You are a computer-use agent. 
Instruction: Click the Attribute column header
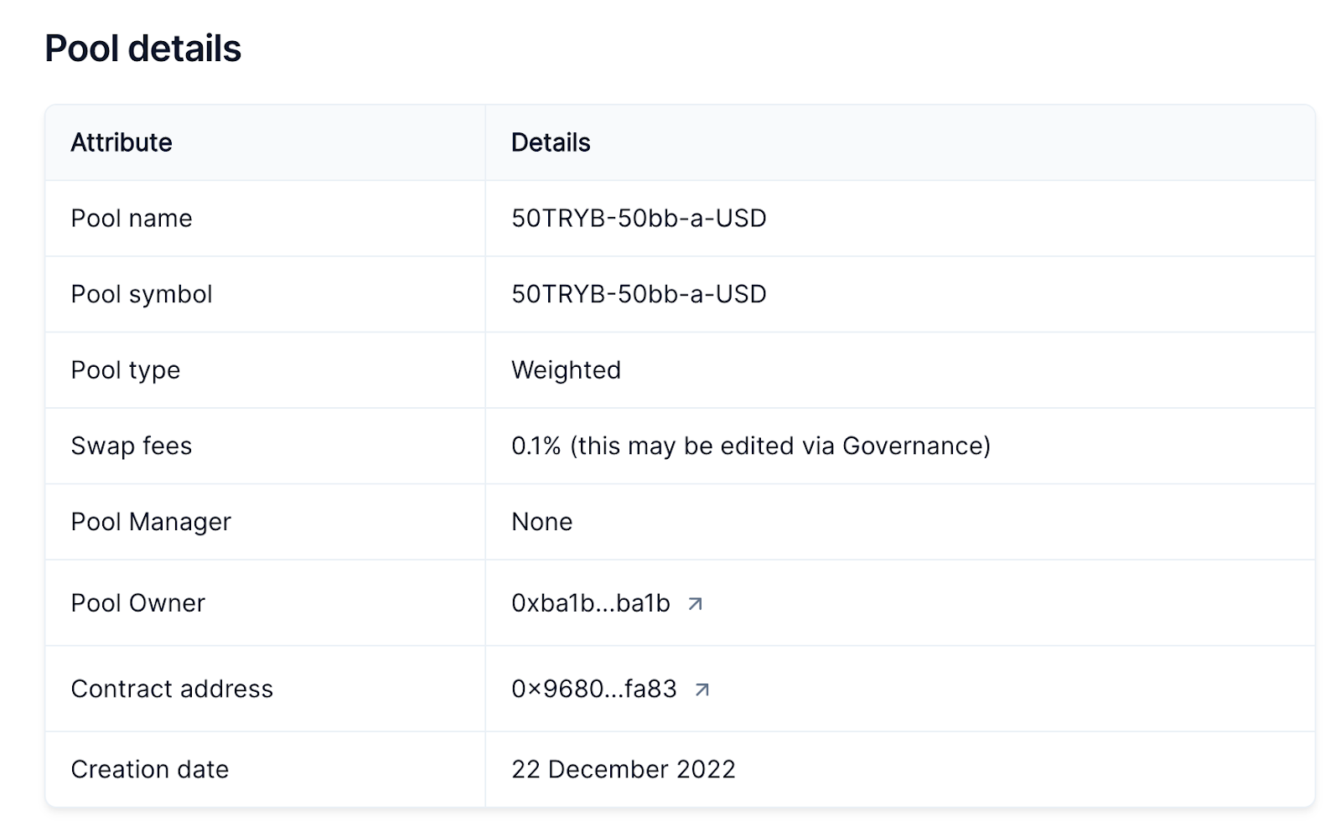(x=122, y=142)
